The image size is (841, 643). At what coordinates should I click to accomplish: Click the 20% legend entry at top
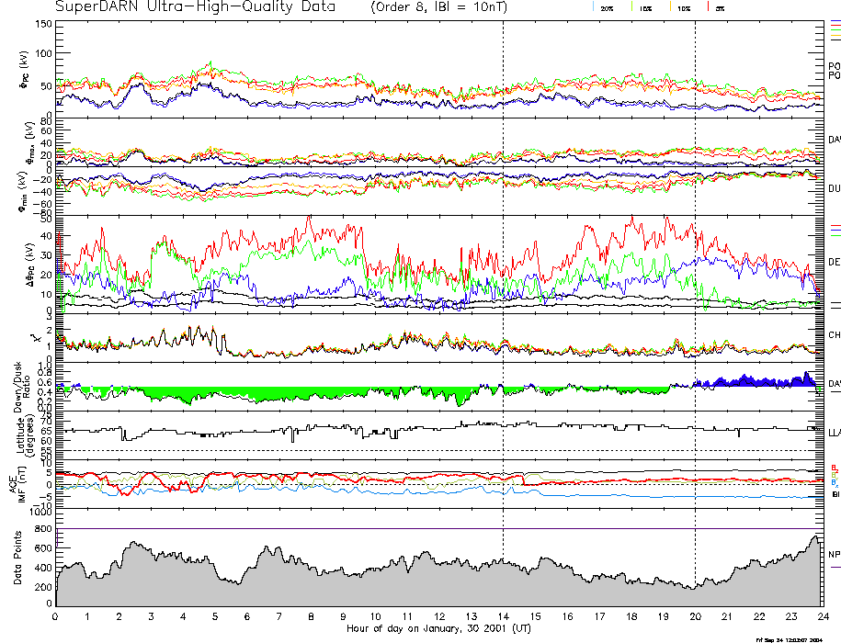click(x=607, y=7)
